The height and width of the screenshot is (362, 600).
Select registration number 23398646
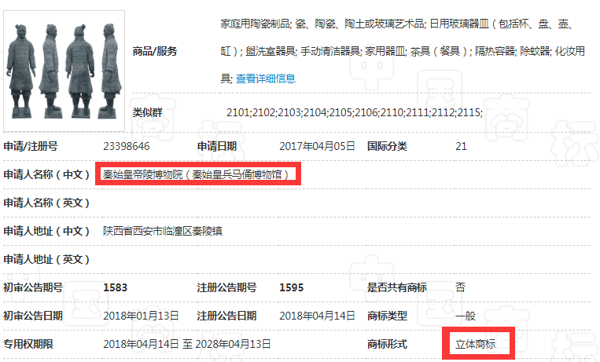point(127,146)
